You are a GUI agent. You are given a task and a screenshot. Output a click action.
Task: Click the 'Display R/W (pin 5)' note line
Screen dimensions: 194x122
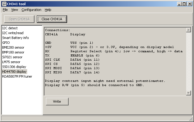pyautogui.click(x=94, y=85)
